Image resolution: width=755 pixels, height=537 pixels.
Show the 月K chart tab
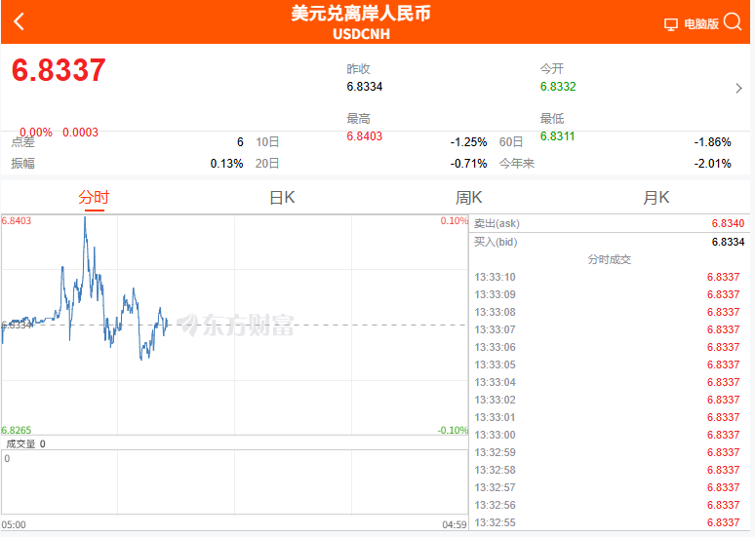coord(656,198)
